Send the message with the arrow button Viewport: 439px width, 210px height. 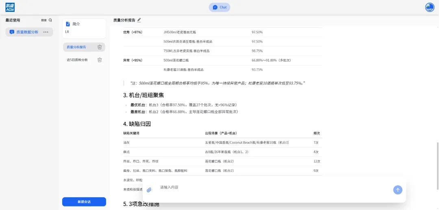[398, 190]
